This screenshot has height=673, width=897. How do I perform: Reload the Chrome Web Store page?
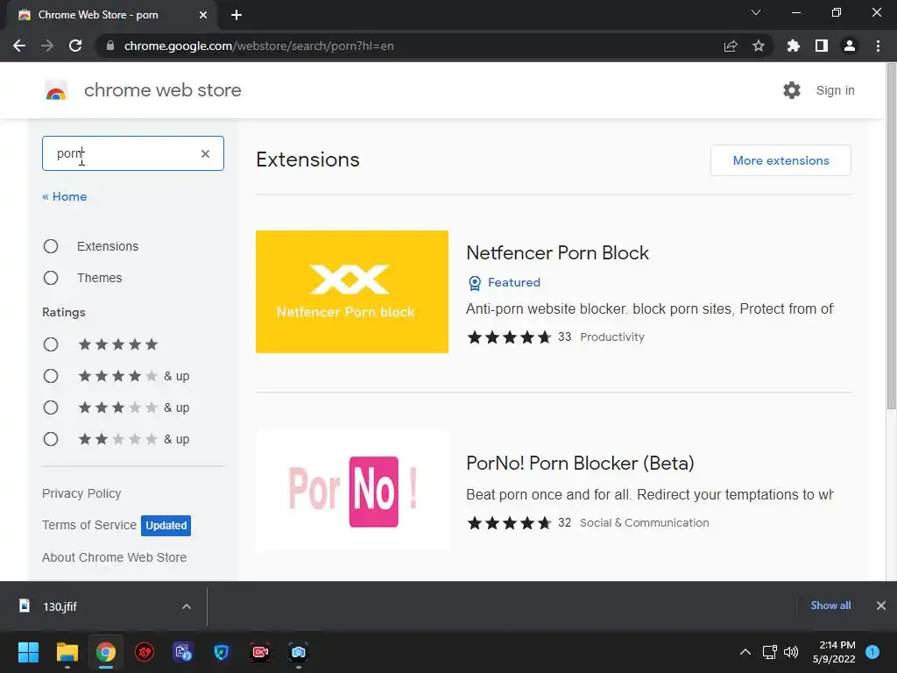[75, 46]
